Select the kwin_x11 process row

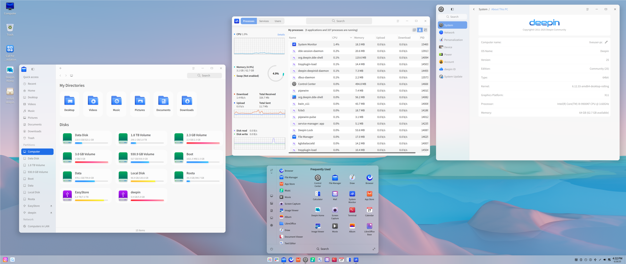coord(359,104)
